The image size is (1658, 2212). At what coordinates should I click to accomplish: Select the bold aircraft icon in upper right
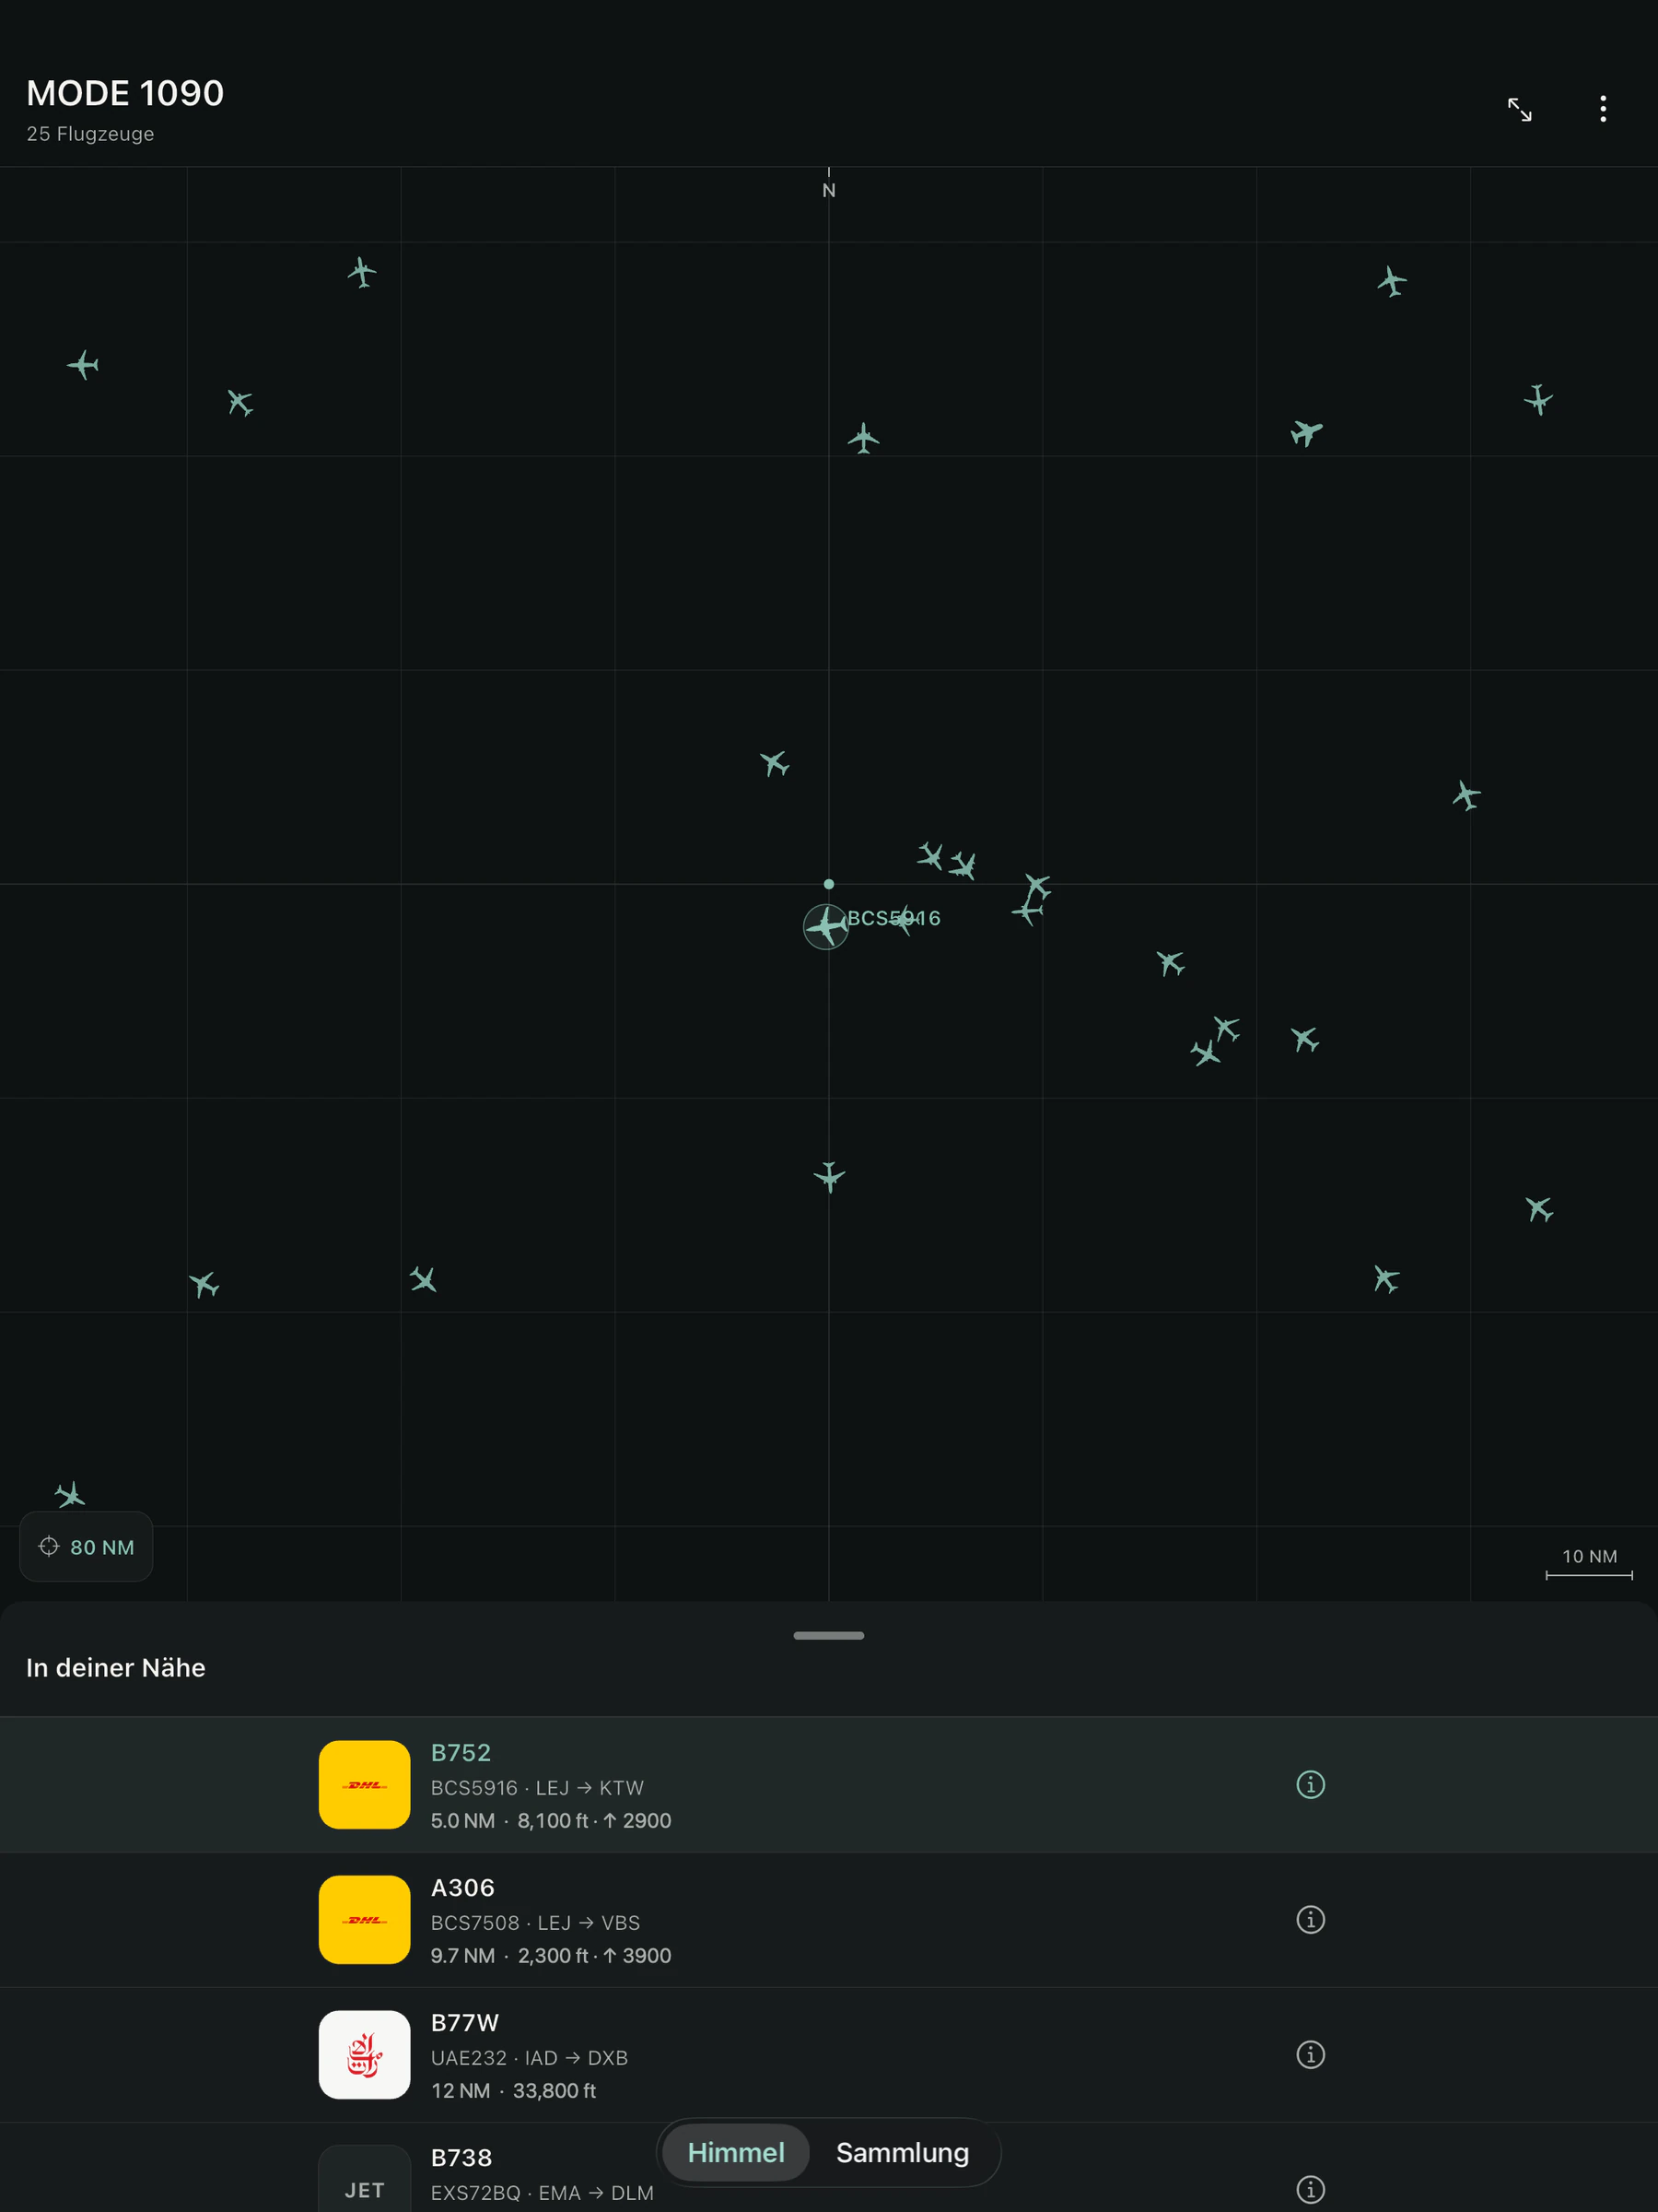1306,432
